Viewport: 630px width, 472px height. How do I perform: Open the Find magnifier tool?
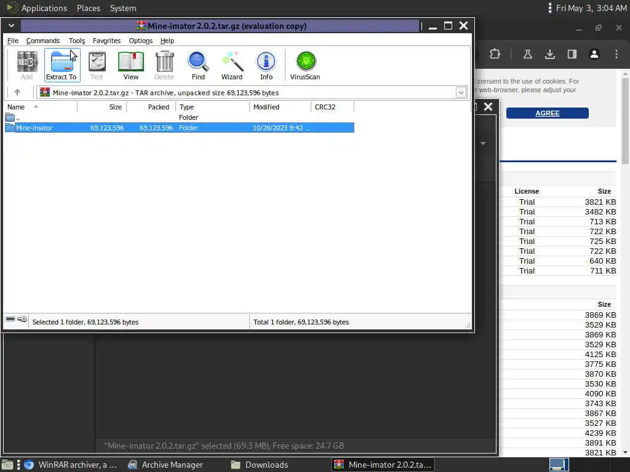tap(198, 65)
